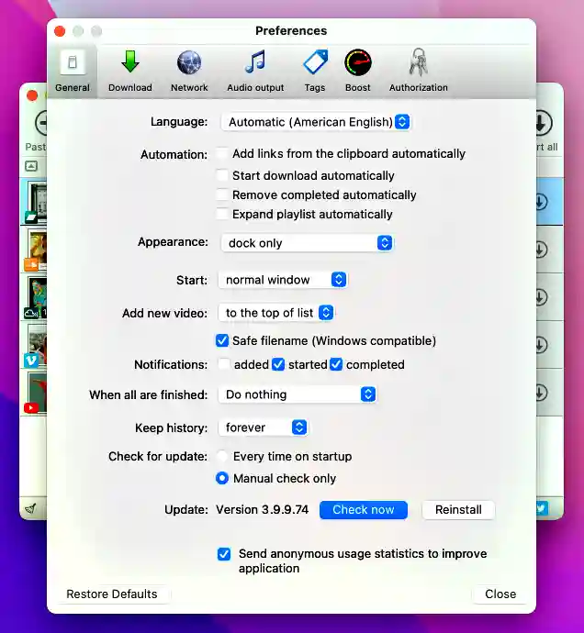Disable Send anonymous usage statistics checkbox
Image resolution: width=584 pixels, height=633 pixels.
tap(224, 554)
